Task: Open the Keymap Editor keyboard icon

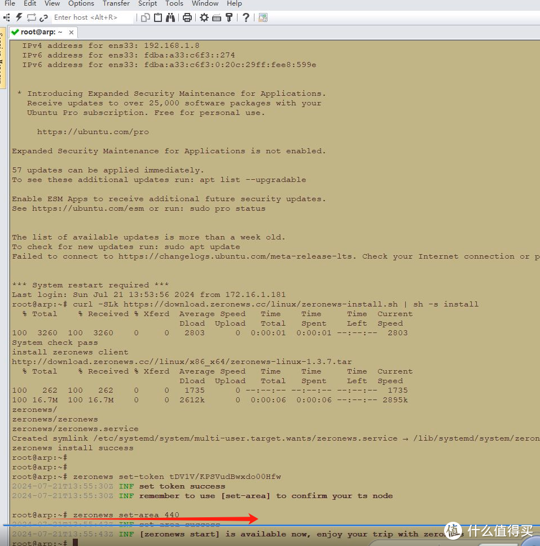Action: (217, 17)
